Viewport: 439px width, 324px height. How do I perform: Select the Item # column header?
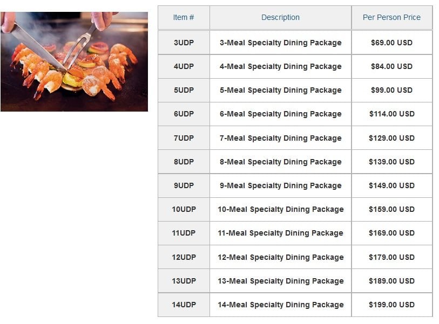(184, 17)
